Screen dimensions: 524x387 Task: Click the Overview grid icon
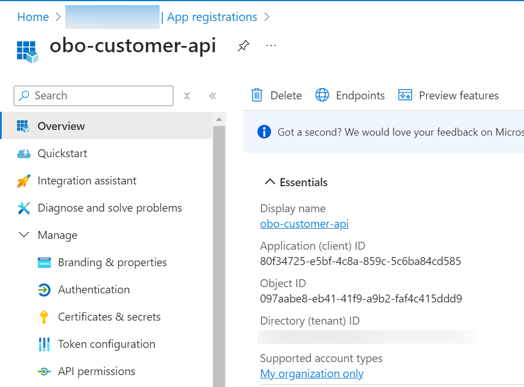pyautogui.click(x=23, y=126)
